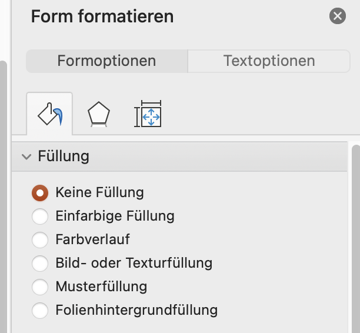
Task: Click the Einfarbige Füllung label text
Action: pyautogui.click(x=115, y=216)
